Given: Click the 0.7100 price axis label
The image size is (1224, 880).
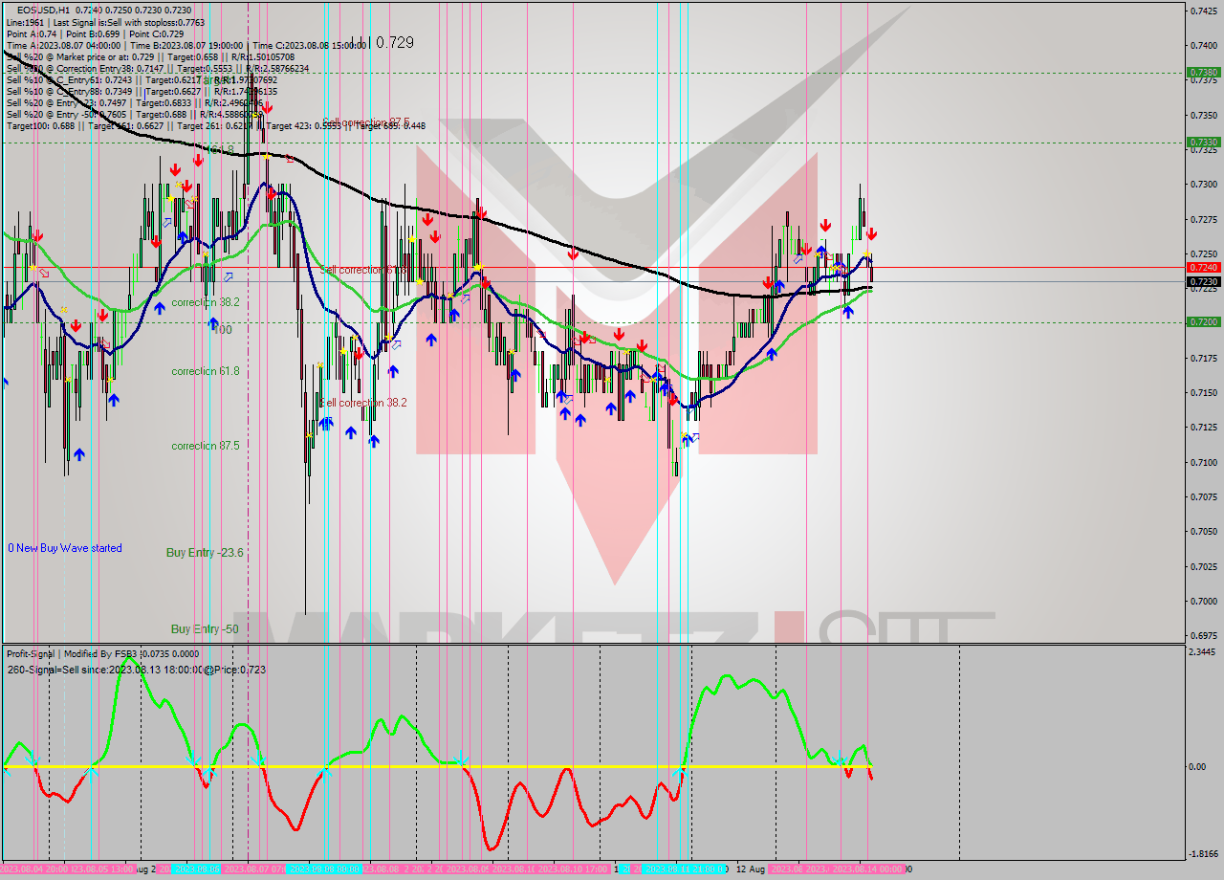Looking at the screenshot, I should tap(1203, 462).
